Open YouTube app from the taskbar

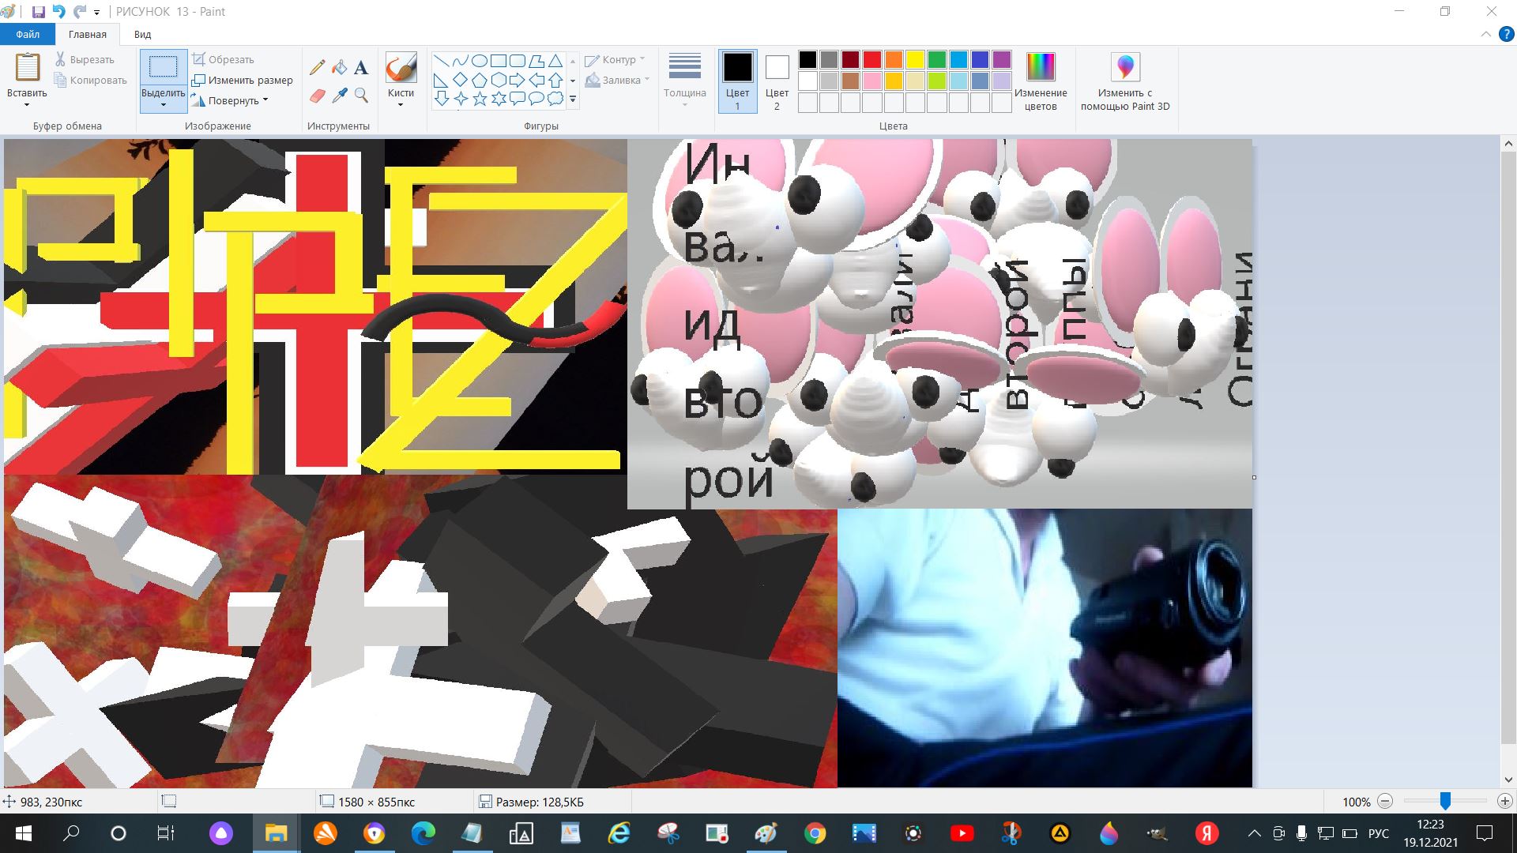(962, 833)
